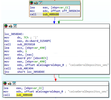111x100 pixels.
Task: Select the title bar of loc_3058D4E node
Action: [57, 26]
